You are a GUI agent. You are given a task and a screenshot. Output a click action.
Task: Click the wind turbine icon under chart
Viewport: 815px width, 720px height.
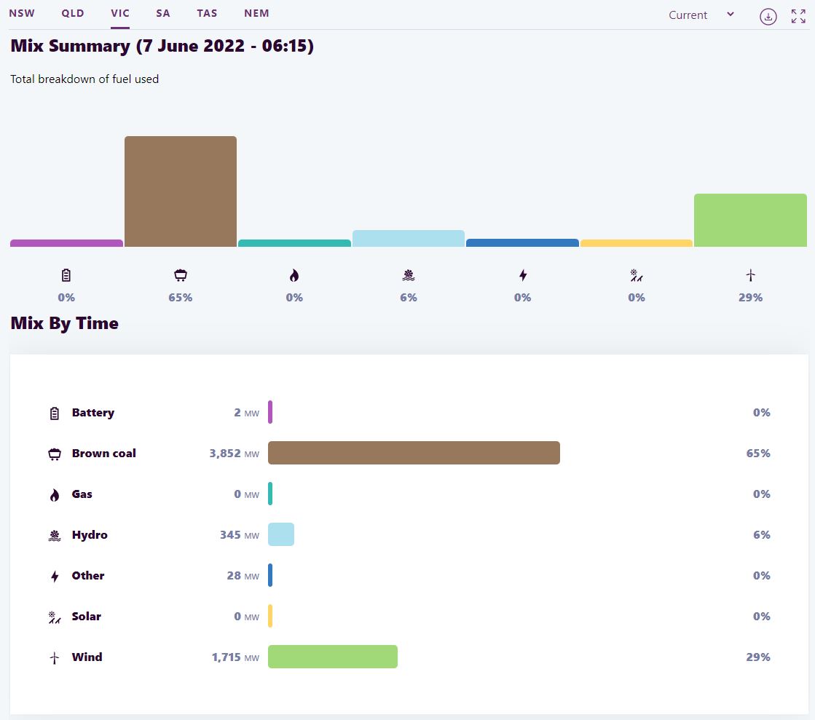[750, 275]
